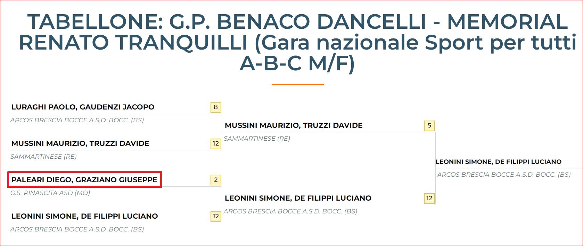Viewport: 583px width, 246px height.
Task: Click score 12 beside first-round Mussini team
Action: [x=216, y=143]
